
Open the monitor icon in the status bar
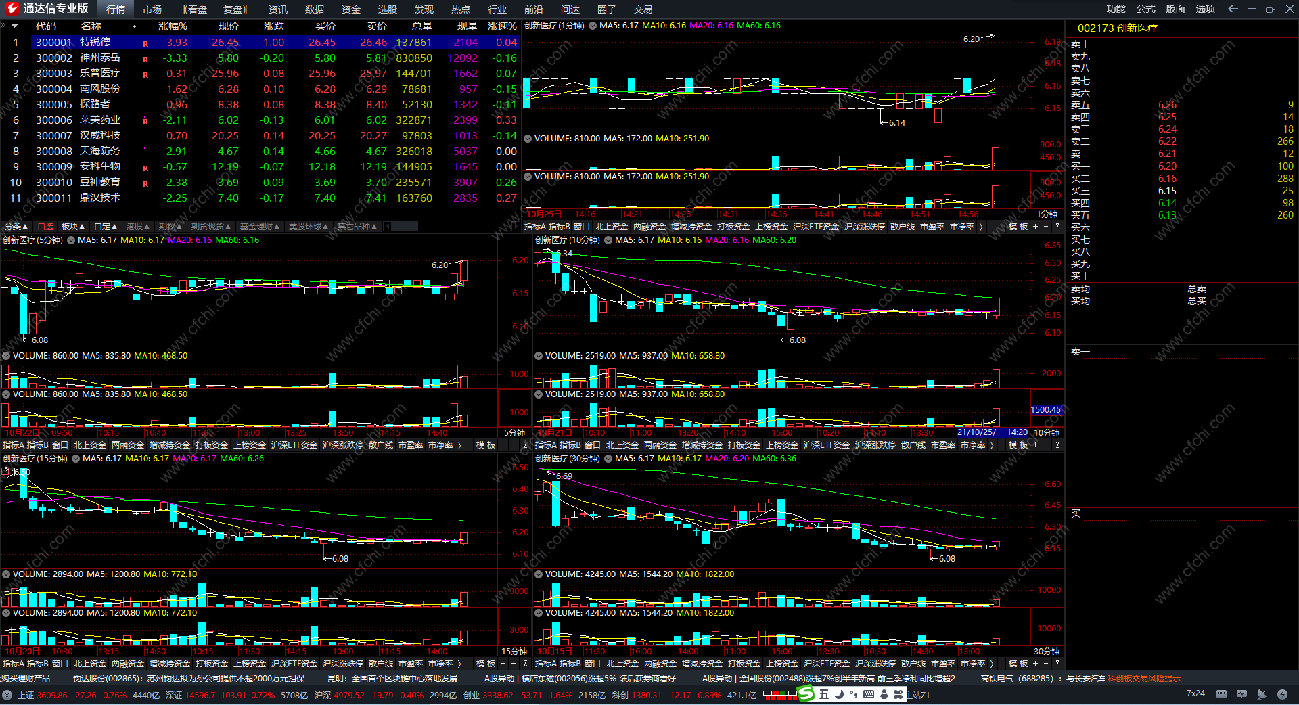click(1241, 694)
